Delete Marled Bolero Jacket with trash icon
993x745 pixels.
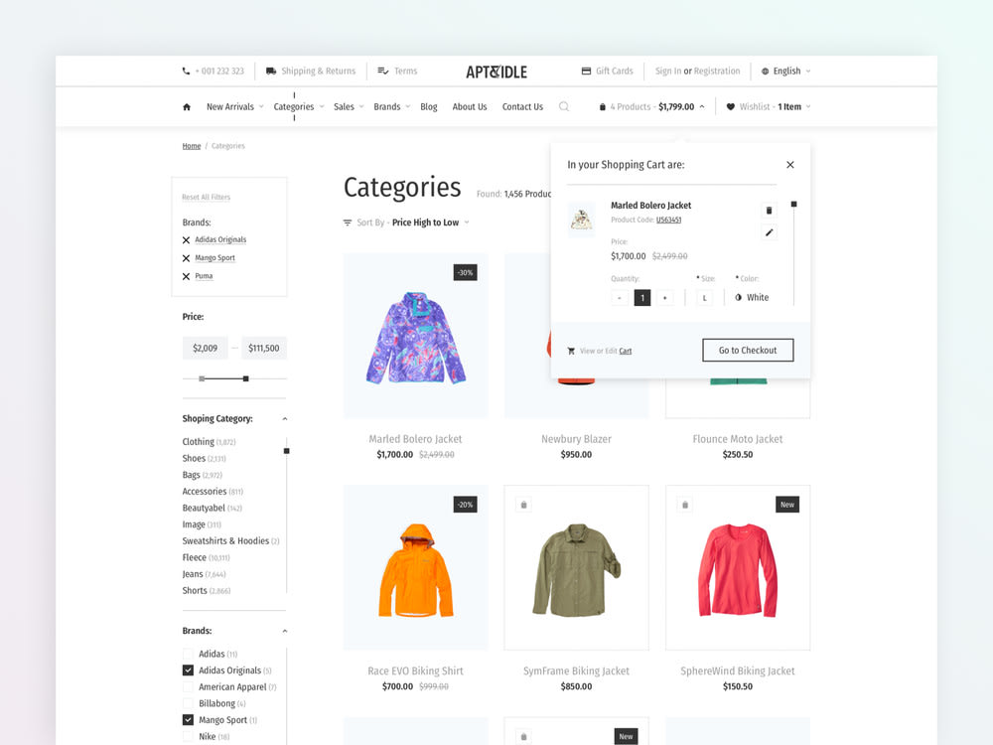click(x=769, y=211)
